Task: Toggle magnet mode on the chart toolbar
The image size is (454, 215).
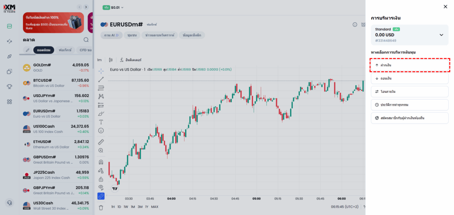Action: point(101,162)
